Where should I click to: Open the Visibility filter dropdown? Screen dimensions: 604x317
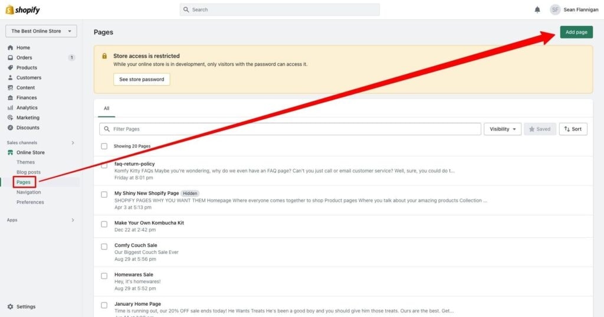503,129
